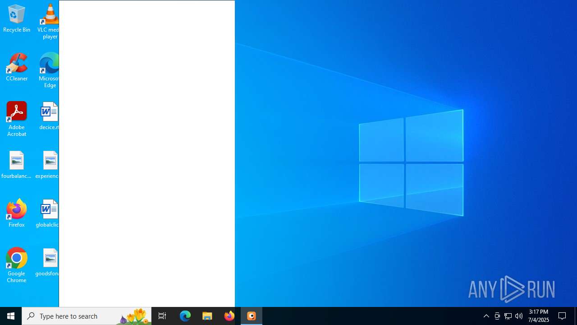The image size is (577, 325).
Task: Open the Recycle Bin desktop icon
Action: click(17, 19)
